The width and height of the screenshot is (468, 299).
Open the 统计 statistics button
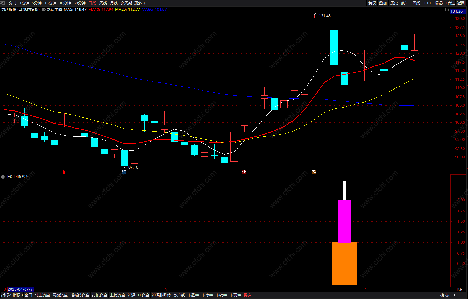405,3
